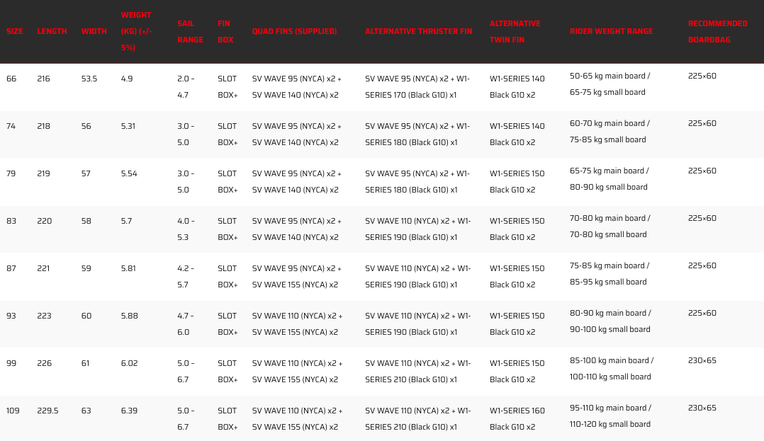Select size cell 74
Screen dimensions: 764x441
click(11, 125)
